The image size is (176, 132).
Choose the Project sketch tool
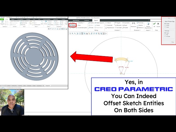point(73,28)
